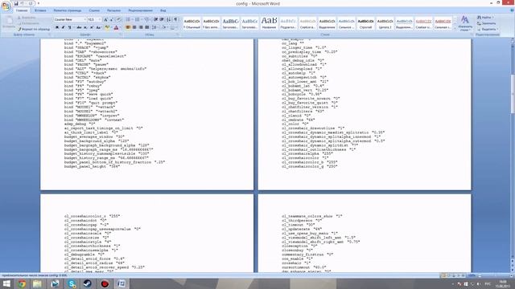
Task: Save the document from Quick Access toolbar
Action: [16, 3]
